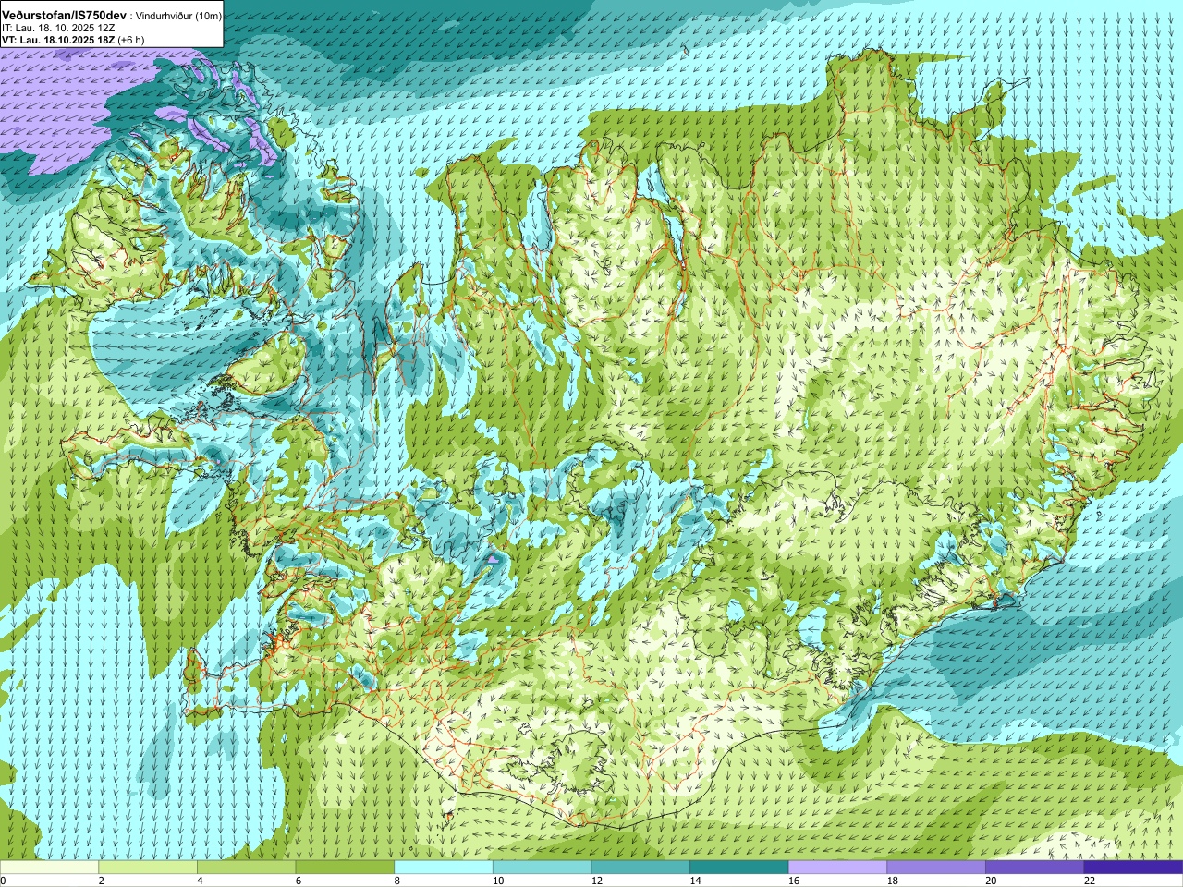Pick the light green 2–4 scale swatch

148,868
